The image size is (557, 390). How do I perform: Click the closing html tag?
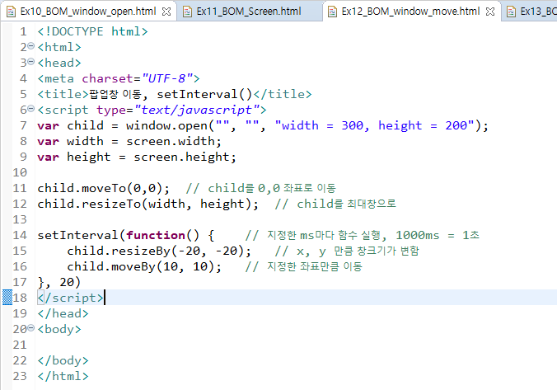pyautogui.click(x=63, y=376)
